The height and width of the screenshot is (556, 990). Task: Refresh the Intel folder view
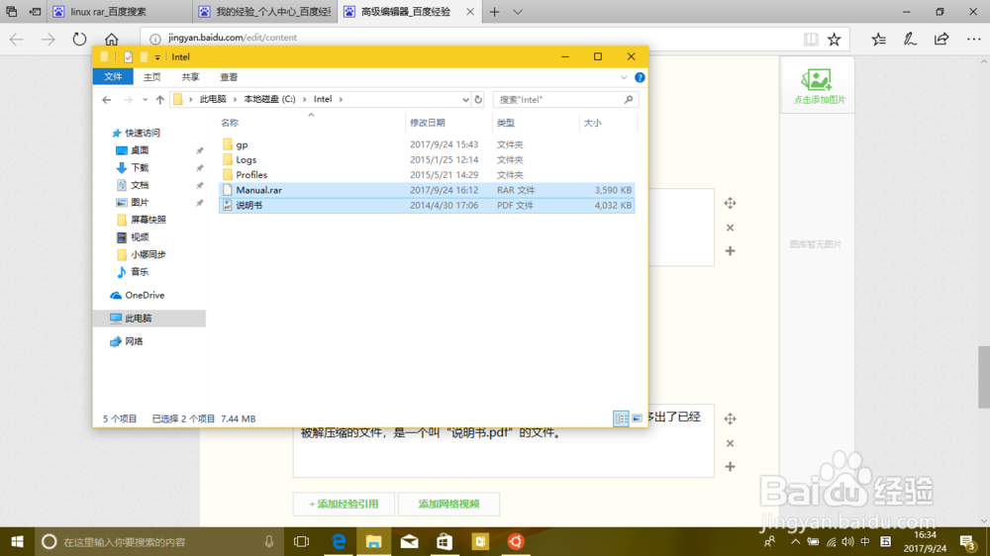coord(478,100)
